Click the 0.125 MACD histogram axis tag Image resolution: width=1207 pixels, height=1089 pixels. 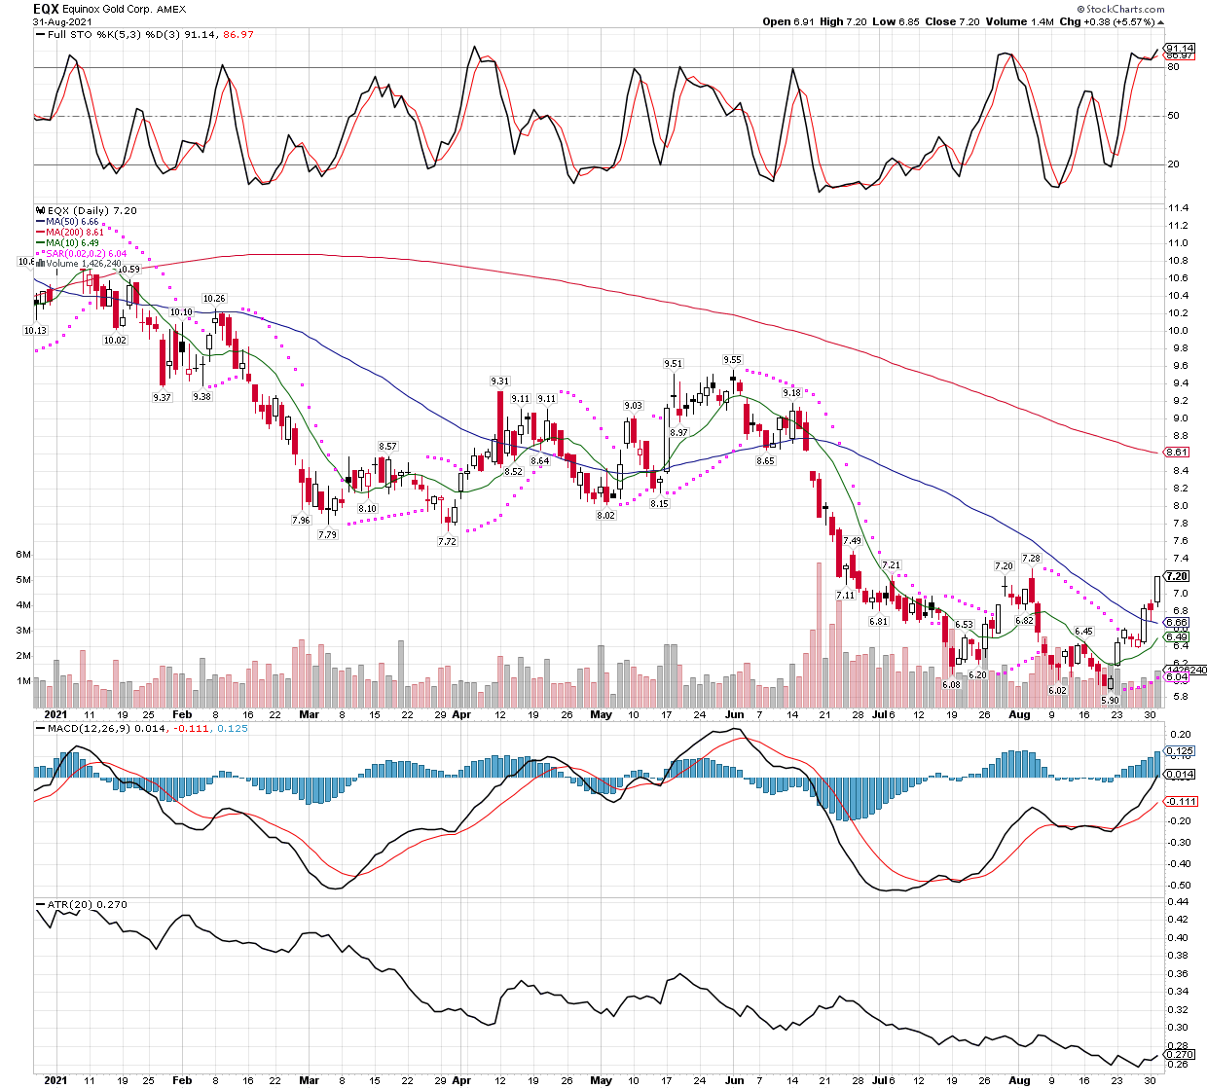pos(1180,751)
